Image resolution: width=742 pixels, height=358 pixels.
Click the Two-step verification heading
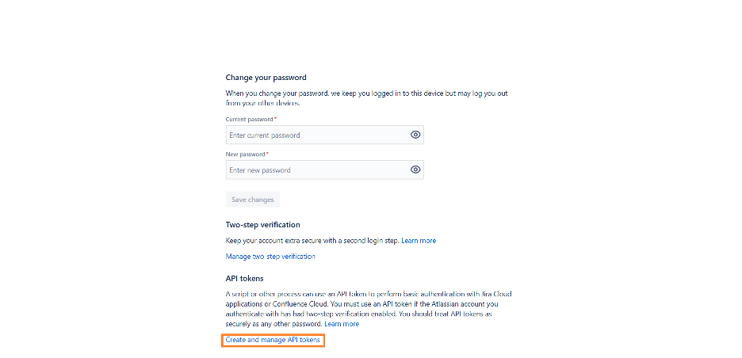(x=262, y=225)
